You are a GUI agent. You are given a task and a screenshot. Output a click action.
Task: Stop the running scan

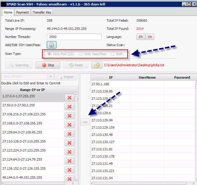48,65
